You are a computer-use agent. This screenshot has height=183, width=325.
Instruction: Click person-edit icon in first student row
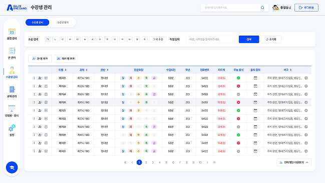click(40, 78)
